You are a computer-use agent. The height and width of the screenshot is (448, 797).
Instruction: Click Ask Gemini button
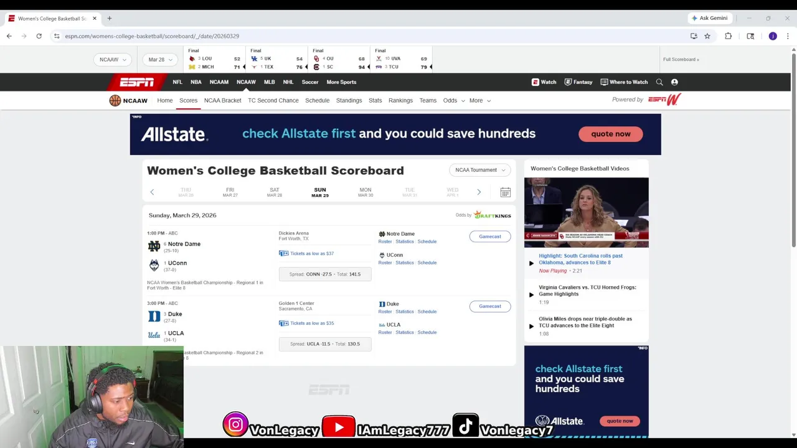click(x=709, y=18)
